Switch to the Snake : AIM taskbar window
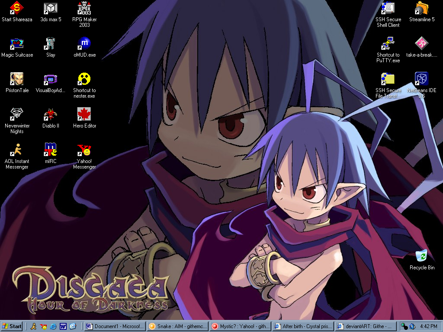Screen dimensions: 443x332 (178, 326)
